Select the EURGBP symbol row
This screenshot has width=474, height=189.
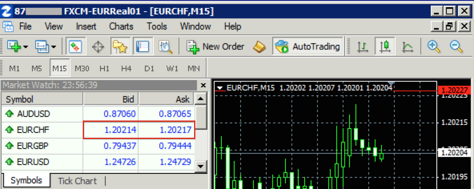[98, 146]
